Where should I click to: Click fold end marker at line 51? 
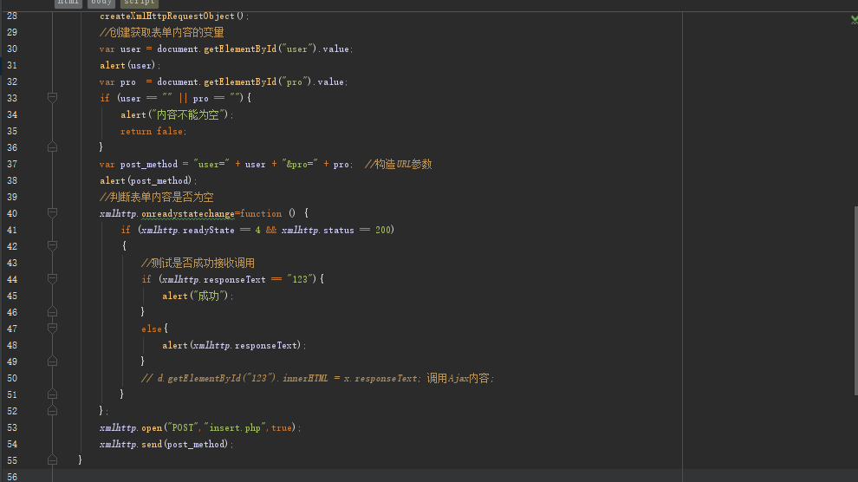(x=53, y=394)
